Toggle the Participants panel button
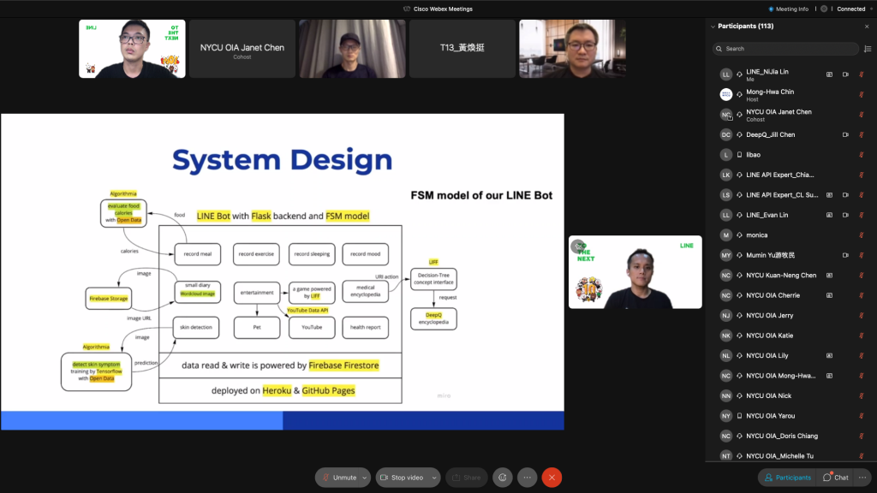Viewport: 877px width, 493px height. click(788, 478)
